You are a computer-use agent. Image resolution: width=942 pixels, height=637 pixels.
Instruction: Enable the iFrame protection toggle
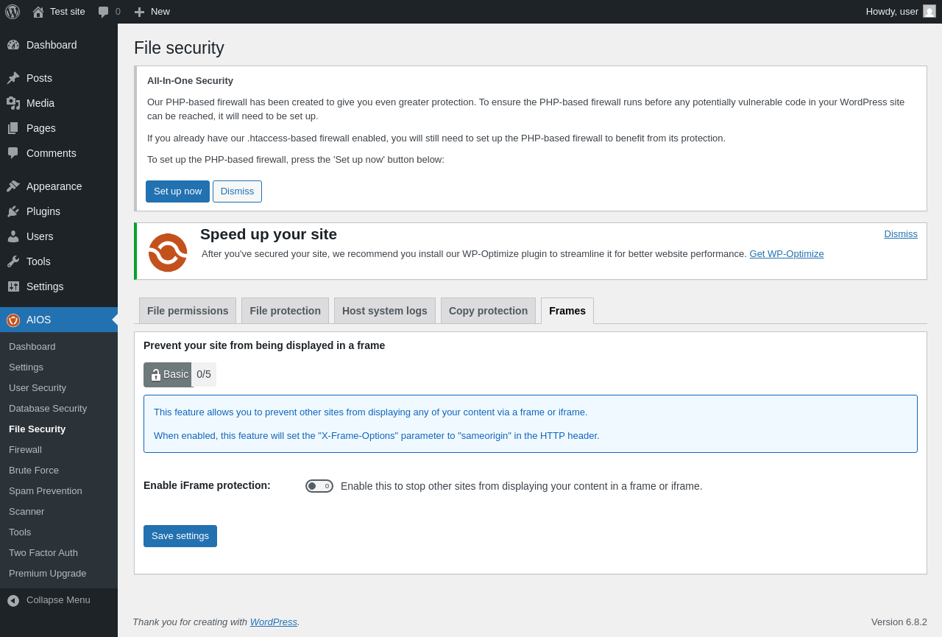319,486
